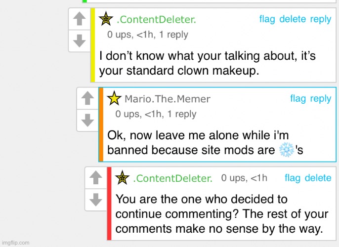Screen dimensions: 339x247
Task: Flag the clown makeup comment
Action: pyautogui.click(x=267, y=19)
